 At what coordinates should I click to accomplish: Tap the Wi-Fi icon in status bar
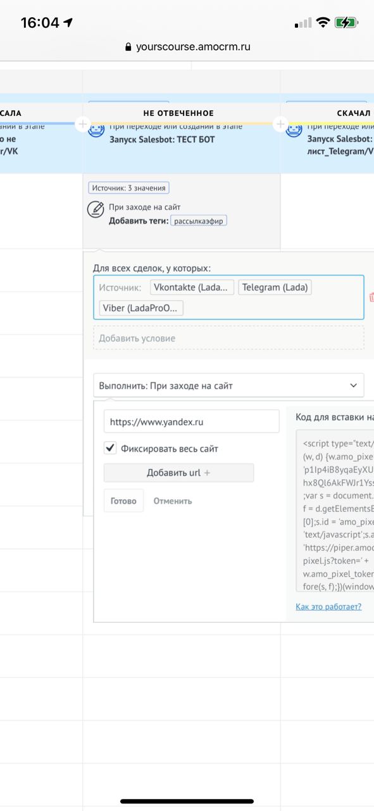[x=323, y=23]
